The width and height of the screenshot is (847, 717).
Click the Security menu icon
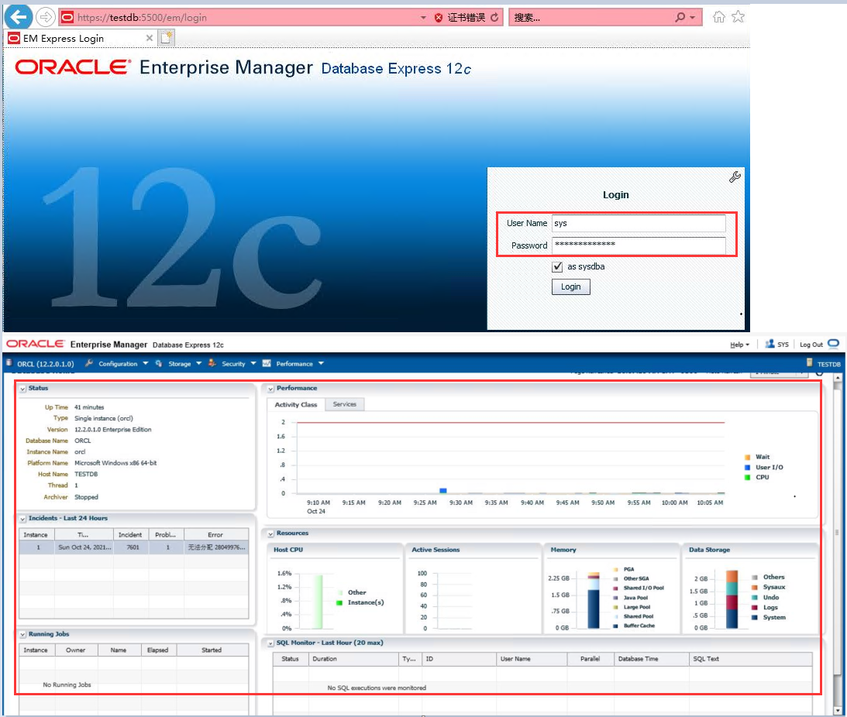pyautogui.click(x=212, y=363)
